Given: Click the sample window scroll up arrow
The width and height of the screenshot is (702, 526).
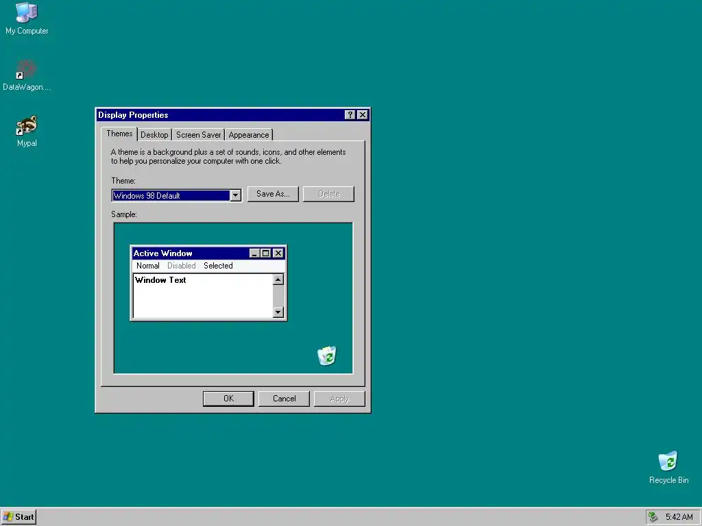Looking at the screenshot, I should [278, 279].
